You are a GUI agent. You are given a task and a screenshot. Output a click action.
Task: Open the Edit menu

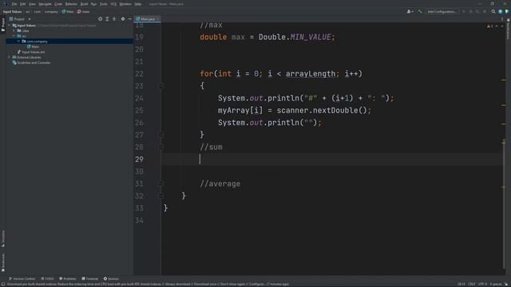[22, 4]
